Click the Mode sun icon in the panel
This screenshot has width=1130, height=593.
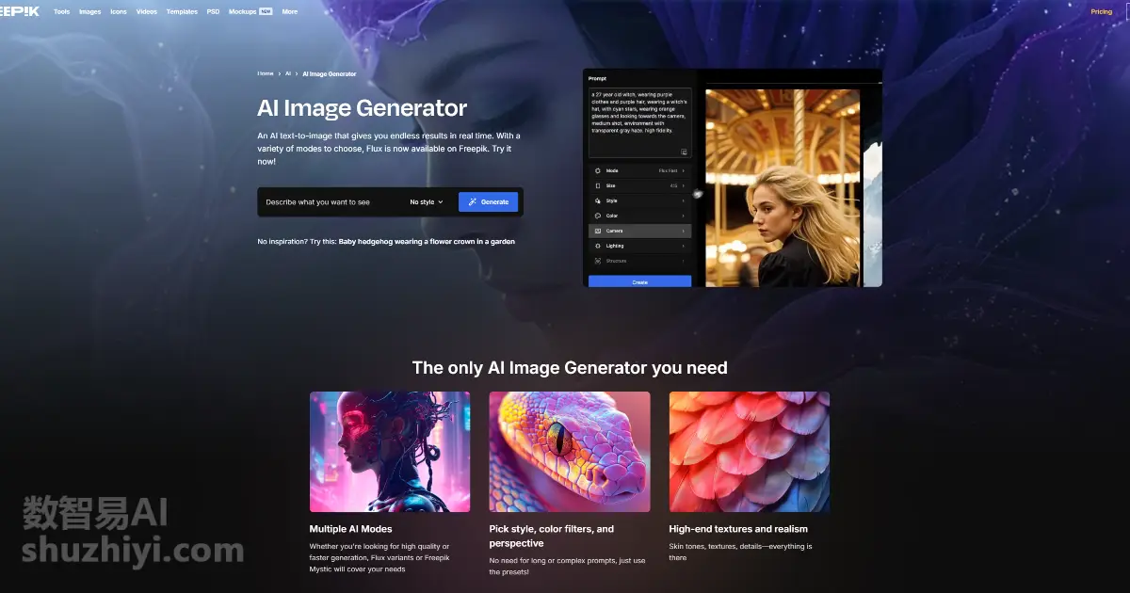point(597,170)
